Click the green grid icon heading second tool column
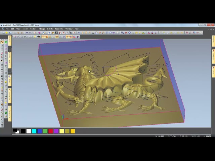215x161 pixels. click(x=6, y=42)
